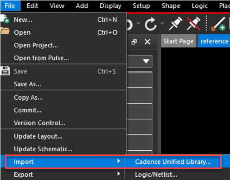Open the Add menu
230x180 pixels.
click(x=82, y=6)
